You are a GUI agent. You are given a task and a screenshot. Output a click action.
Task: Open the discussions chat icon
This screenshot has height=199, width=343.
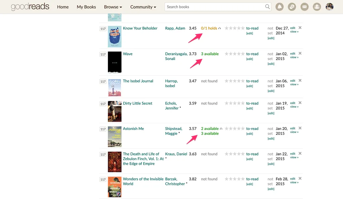point(292,7)
